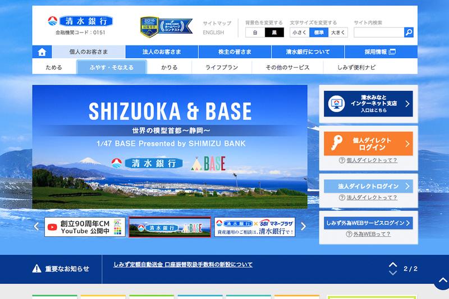
Task: Open the ふやす・そなえる submenu
Action: pyautogui.click(x=112, y=67)
